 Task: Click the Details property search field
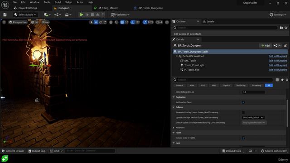click(223, 80)
